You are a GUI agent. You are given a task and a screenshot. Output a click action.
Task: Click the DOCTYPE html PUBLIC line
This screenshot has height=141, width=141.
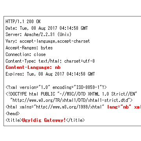[x=71, y=94]
